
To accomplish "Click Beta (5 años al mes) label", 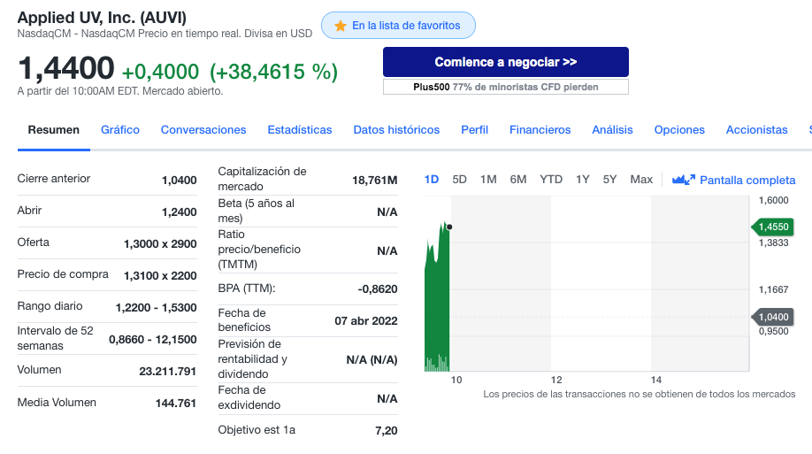I will pyautogui.click(x=256, y=211).
